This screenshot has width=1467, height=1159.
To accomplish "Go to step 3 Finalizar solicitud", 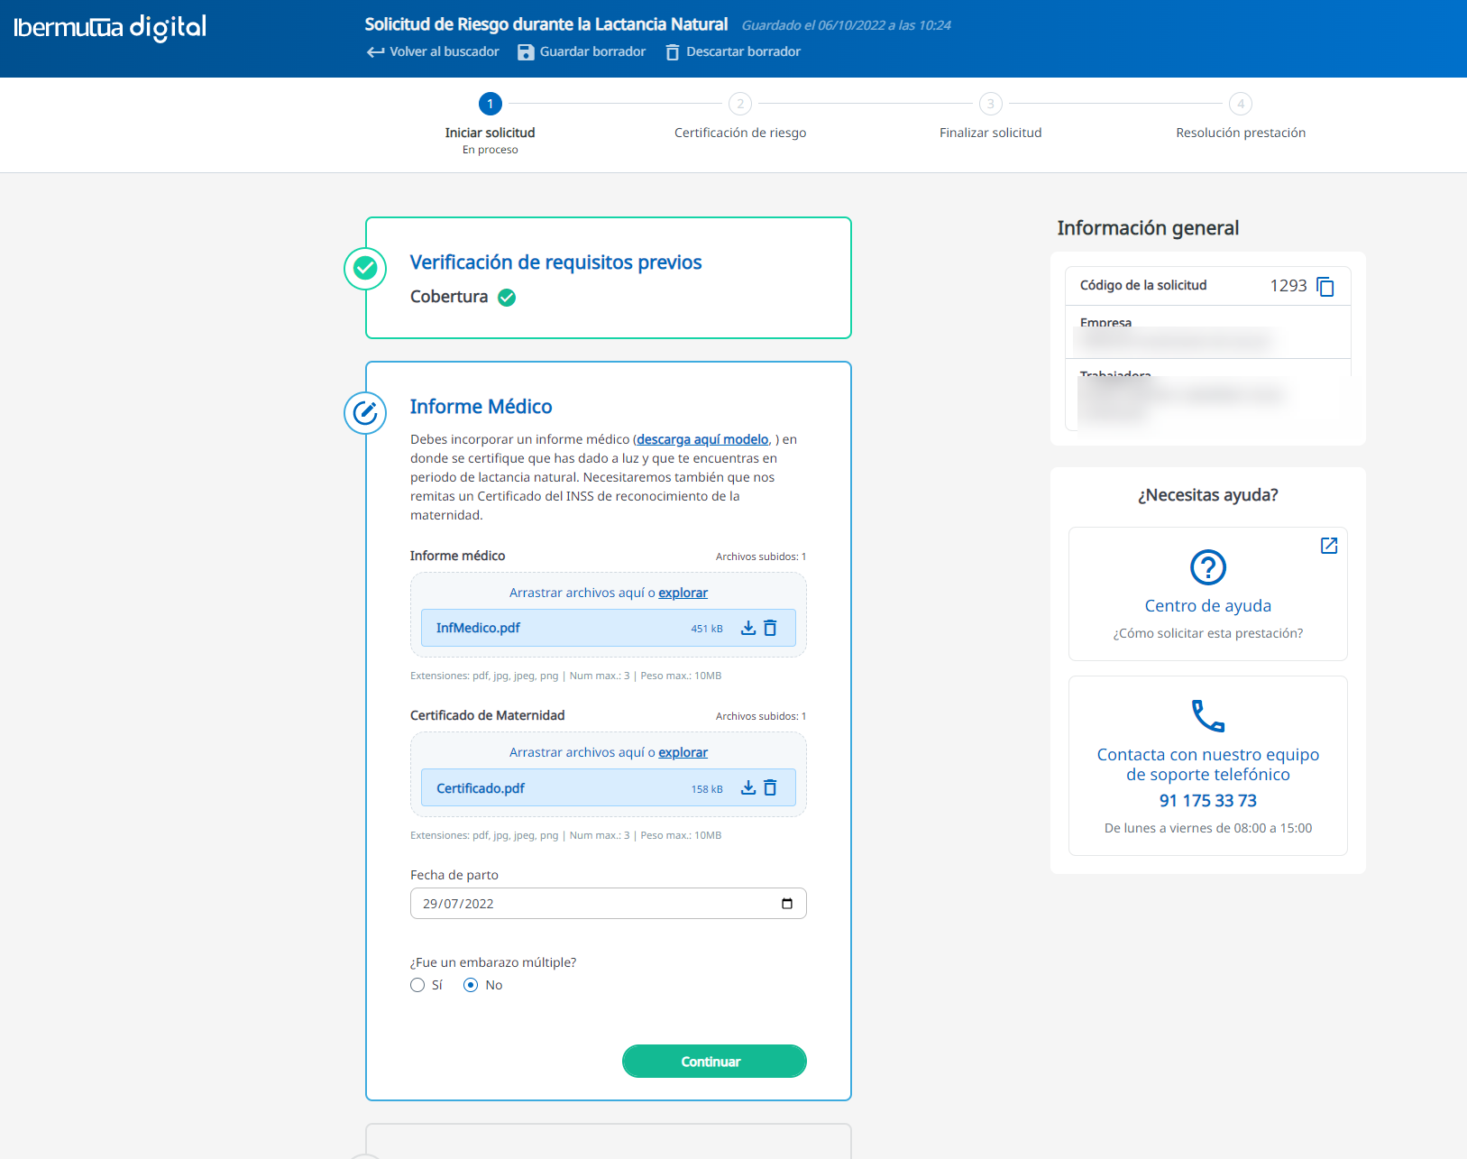I will [990, 104].
